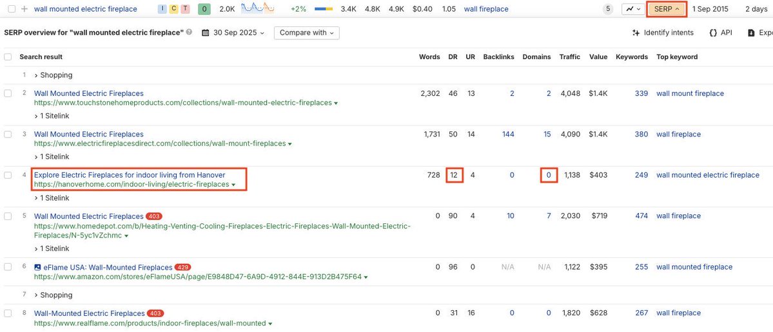
Task: Click the 429 badge on eFlame USA result
Action: (x=183, y=267)
